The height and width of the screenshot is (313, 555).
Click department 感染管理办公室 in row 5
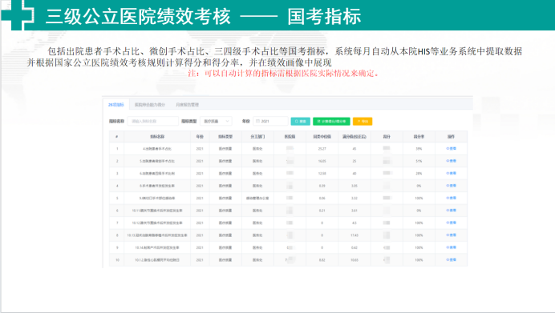(257, 199)
